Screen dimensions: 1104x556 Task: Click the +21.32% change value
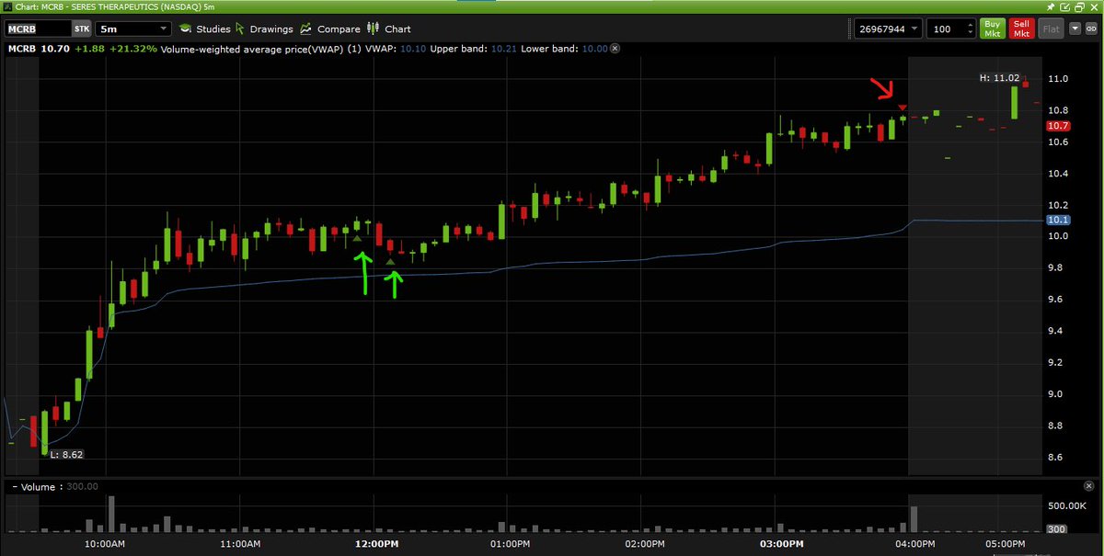pyautogui.click(x=133, y=48)
